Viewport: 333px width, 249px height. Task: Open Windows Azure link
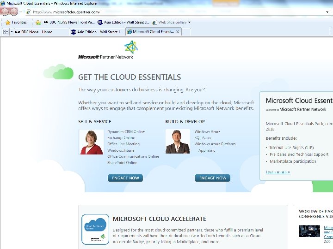[208, 131]
